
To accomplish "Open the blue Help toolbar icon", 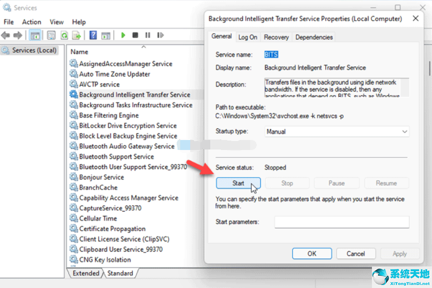I will [93, 35].
